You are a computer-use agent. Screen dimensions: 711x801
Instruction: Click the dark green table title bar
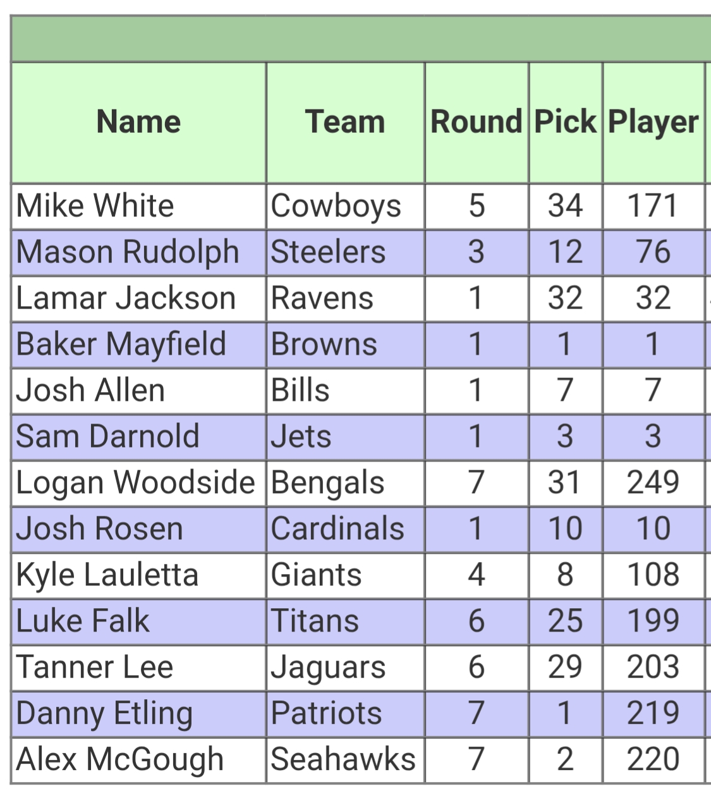[x=360, y=39]
